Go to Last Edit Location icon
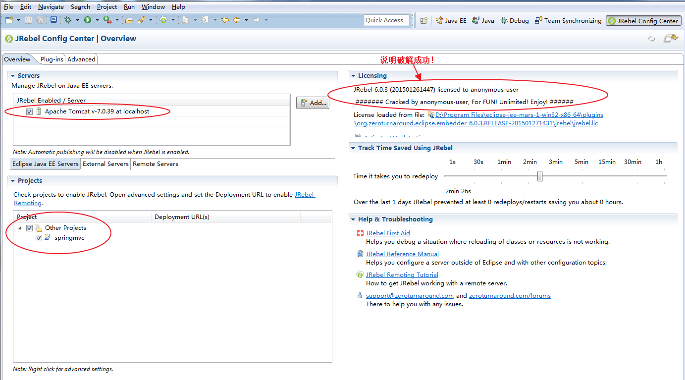 click(225, 20)
